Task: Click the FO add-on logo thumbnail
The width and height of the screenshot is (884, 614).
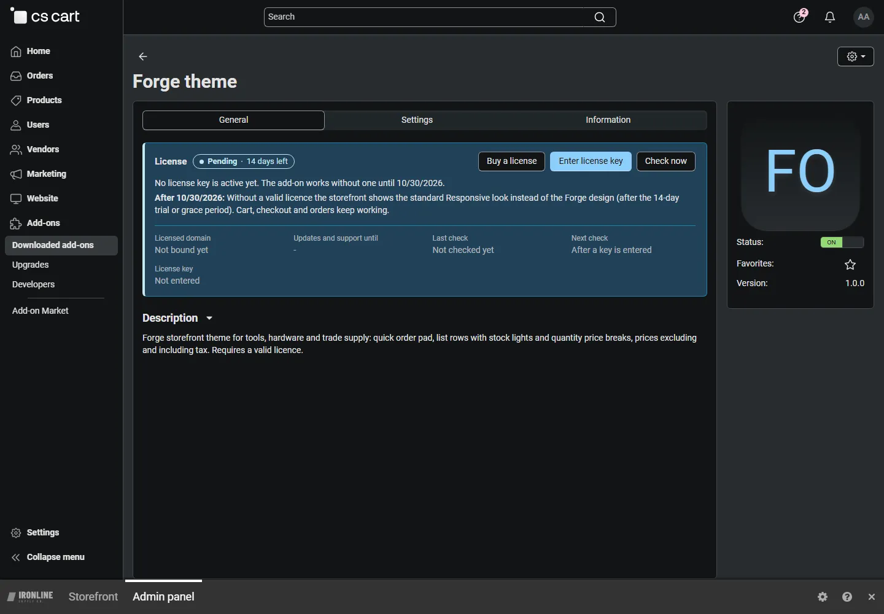Action: [801, 171]
